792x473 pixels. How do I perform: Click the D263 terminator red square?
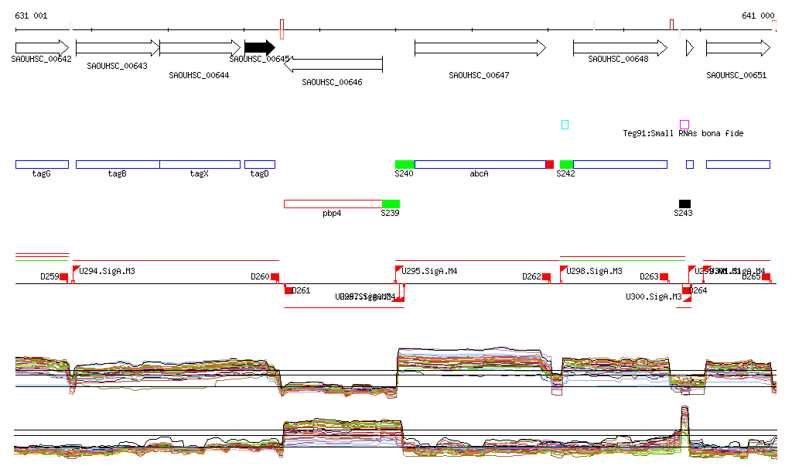tap(664, 276)
